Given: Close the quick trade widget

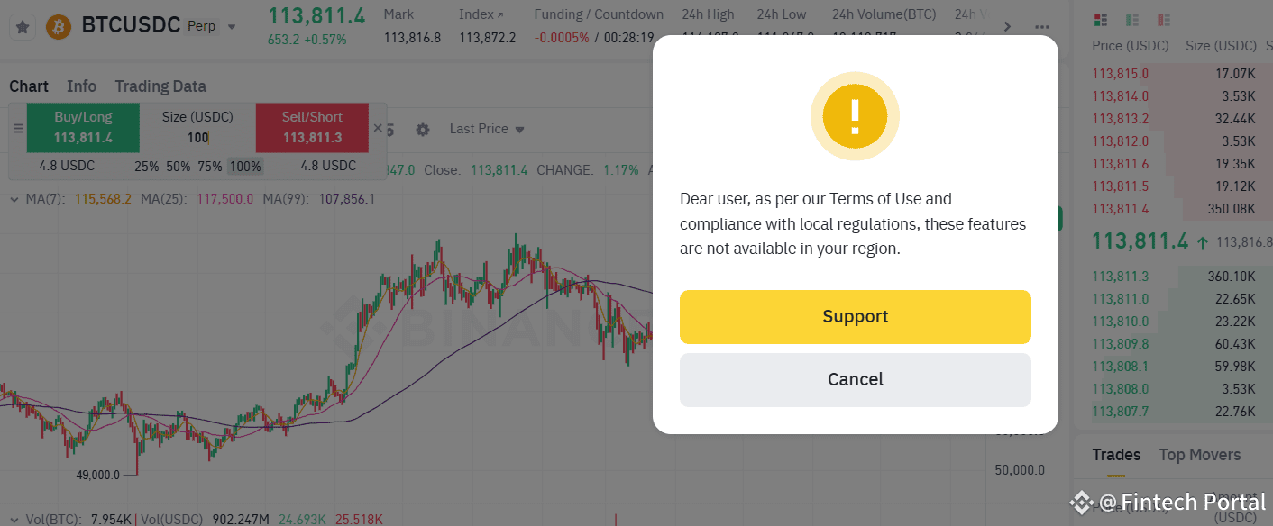Looking at the screenshot, I should 378,129.
